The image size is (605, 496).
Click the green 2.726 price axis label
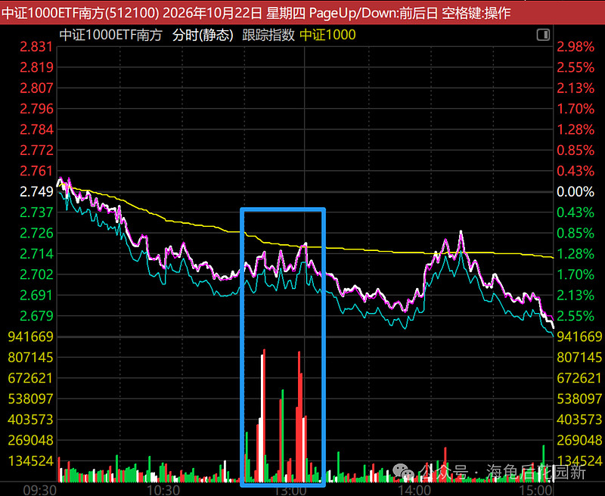[36, 233]
